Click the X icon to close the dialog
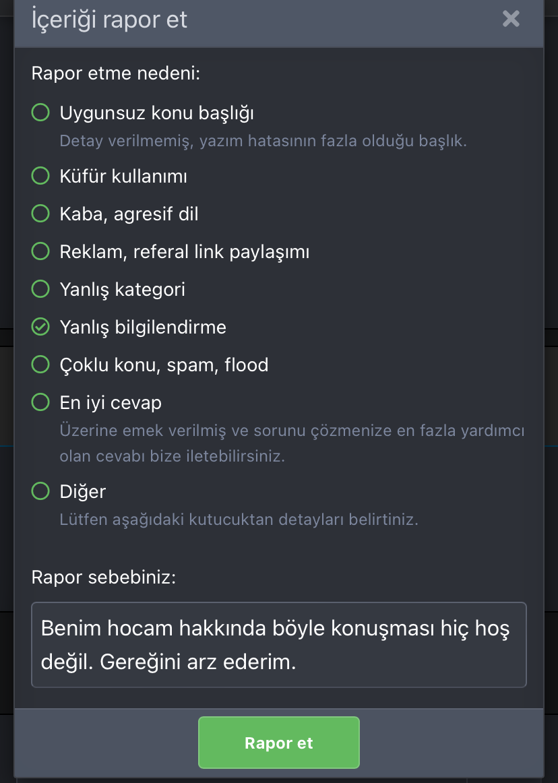 [510, 19]
